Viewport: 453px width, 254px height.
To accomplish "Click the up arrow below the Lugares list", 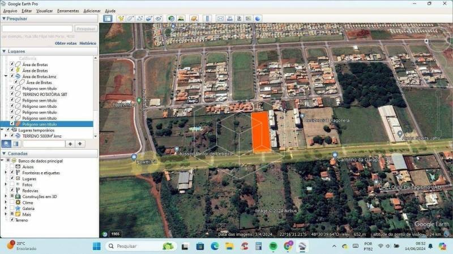I will pos(70,144).
